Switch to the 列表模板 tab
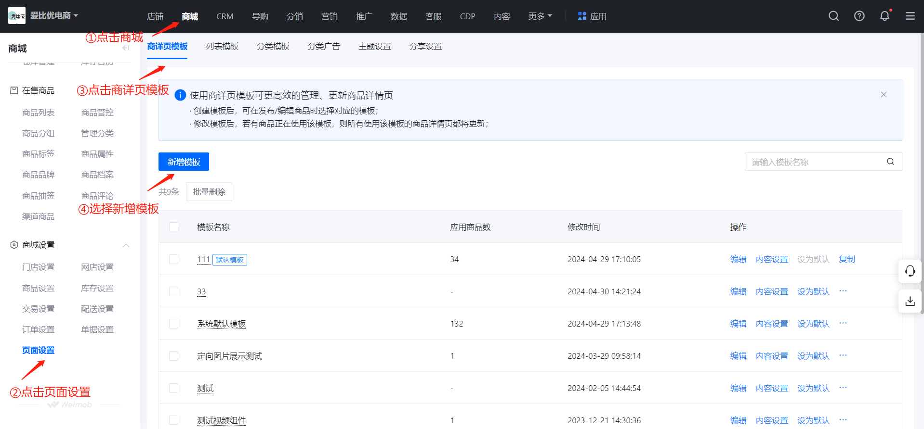Image resolution: width=924 pixels, height=429 pixels. click(x=222, y=46)
